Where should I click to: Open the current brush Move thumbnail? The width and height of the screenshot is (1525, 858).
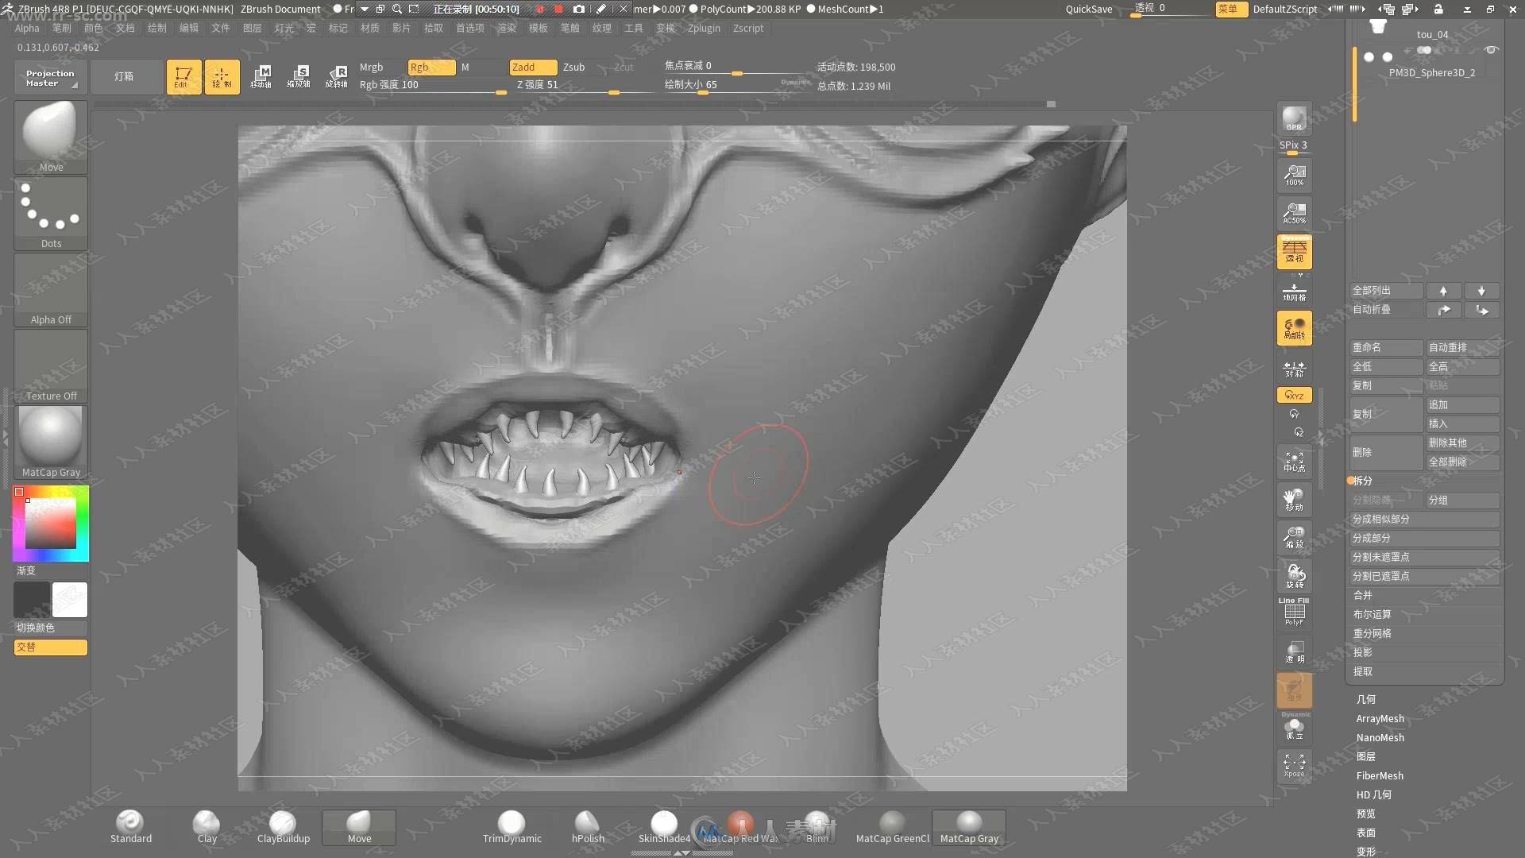pyautogui.click(x=51, y=137)
